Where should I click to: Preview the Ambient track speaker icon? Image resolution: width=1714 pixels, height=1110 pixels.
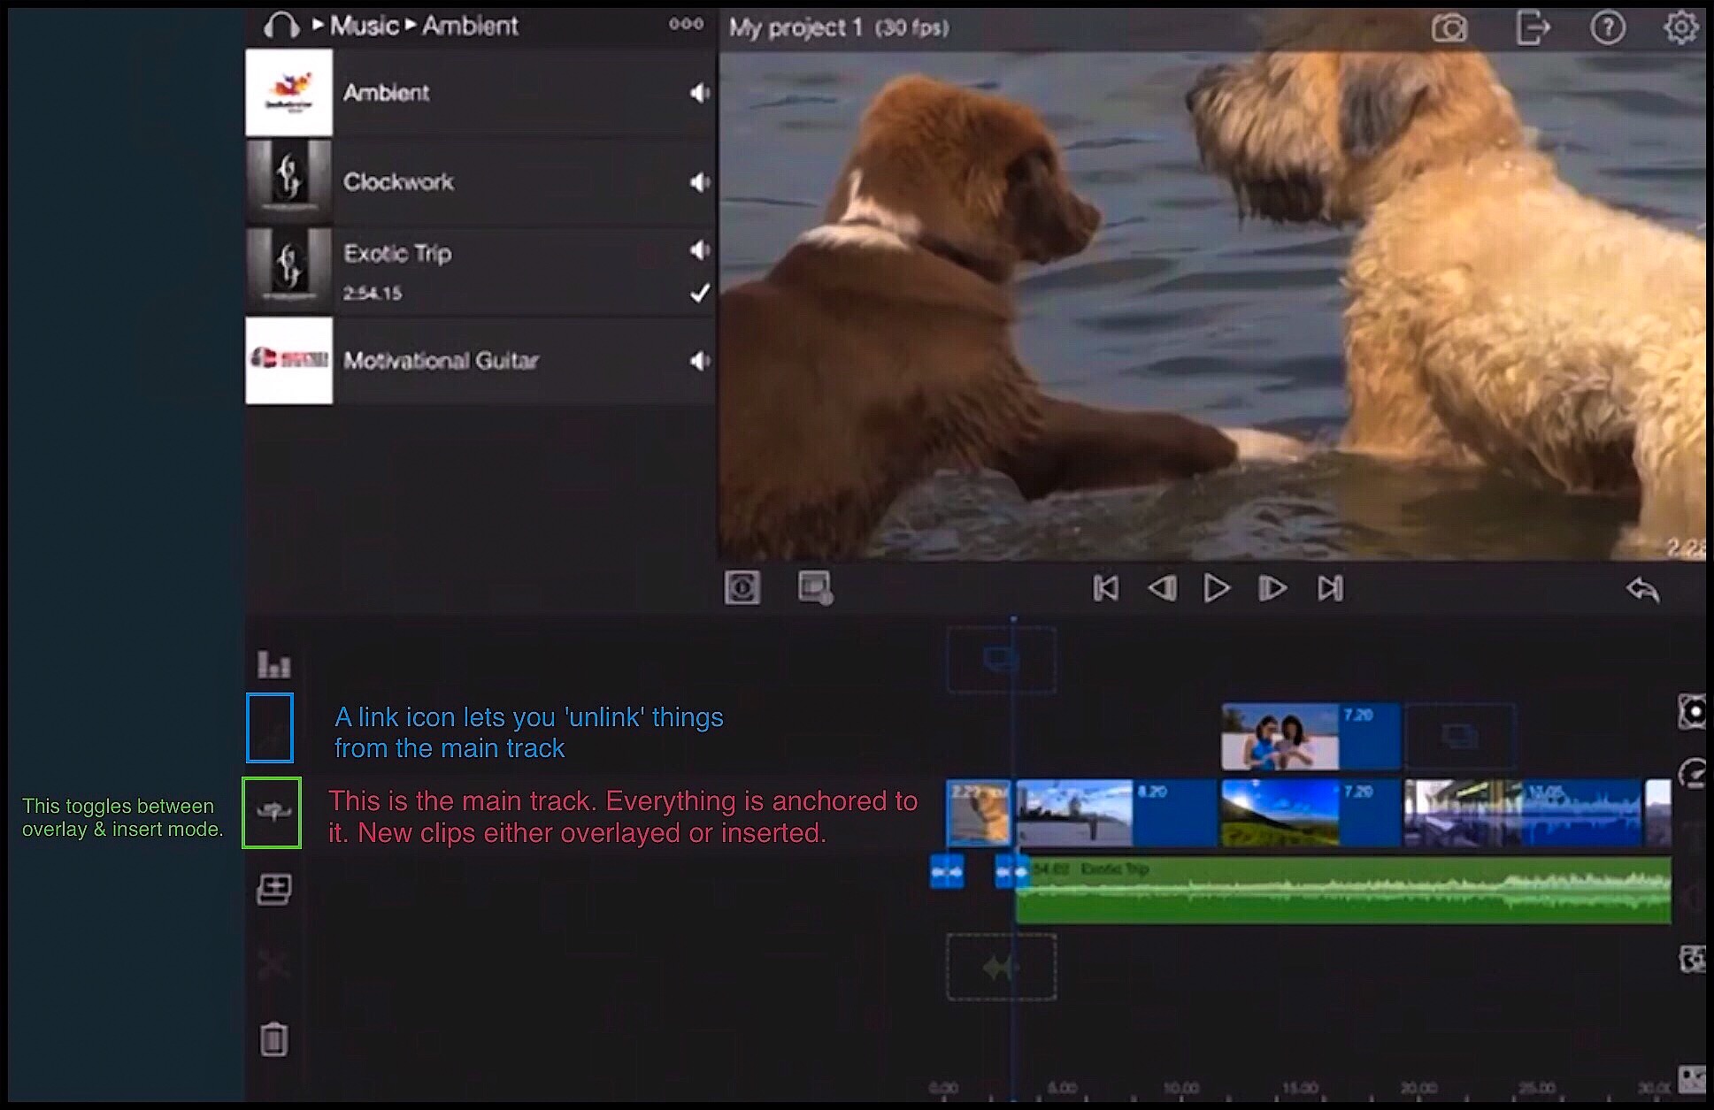[x=699, y=93]
